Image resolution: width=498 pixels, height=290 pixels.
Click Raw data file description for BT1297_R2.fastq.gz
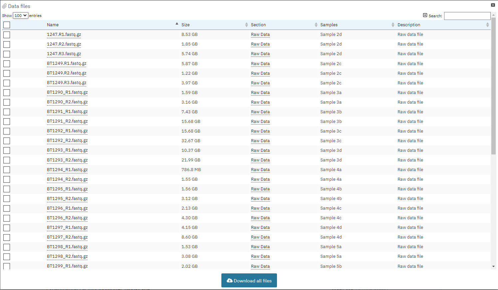pyautogui.click(x=410, y=237)
